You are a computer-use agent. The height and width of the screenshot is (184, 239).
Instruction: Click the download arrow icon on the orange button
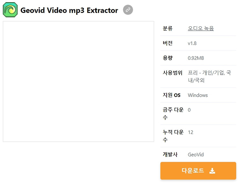[212, 171]
